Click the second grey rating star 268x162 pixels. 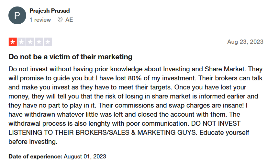coord(22,42)
